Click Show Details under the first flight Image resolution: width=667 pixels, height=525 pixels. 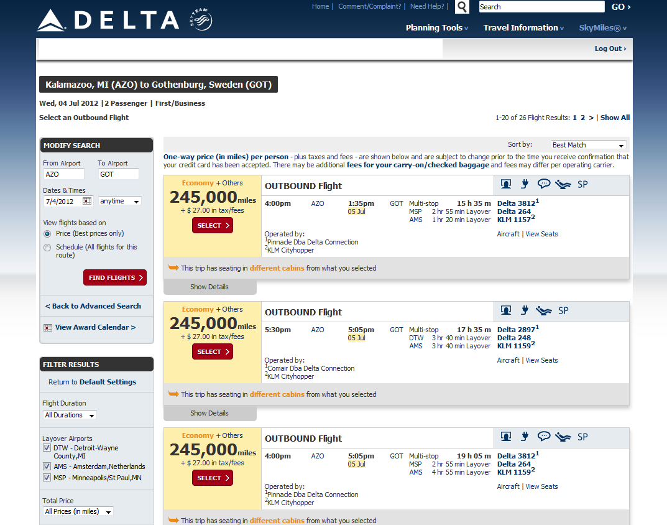click(x=209, y=287)
